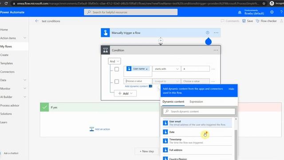Open the Incognito profile icon
Screen dimensions: 284x160
272,3
